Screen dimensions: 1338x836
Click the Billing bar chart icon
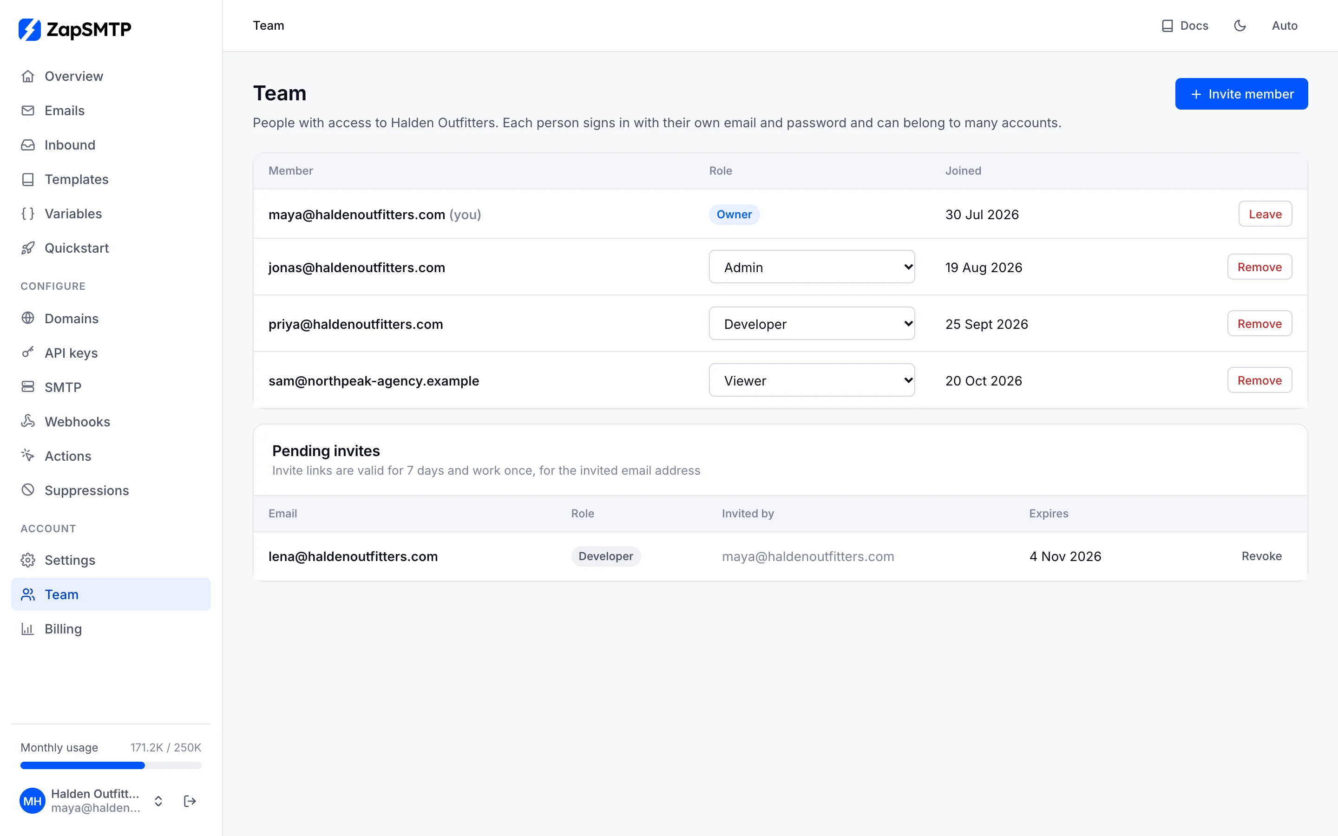[x=28, y=629]
